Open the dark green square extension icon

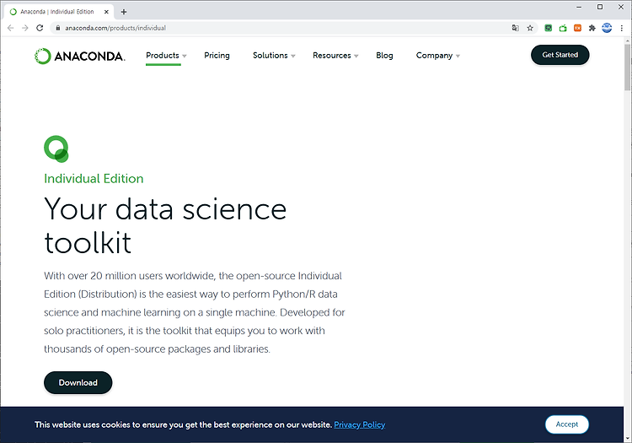[x=549, y=28]
